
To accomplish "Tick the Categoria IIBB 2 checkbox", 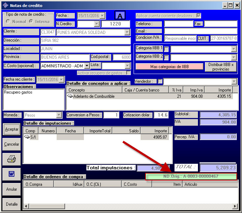I will (x=166, y=58).
